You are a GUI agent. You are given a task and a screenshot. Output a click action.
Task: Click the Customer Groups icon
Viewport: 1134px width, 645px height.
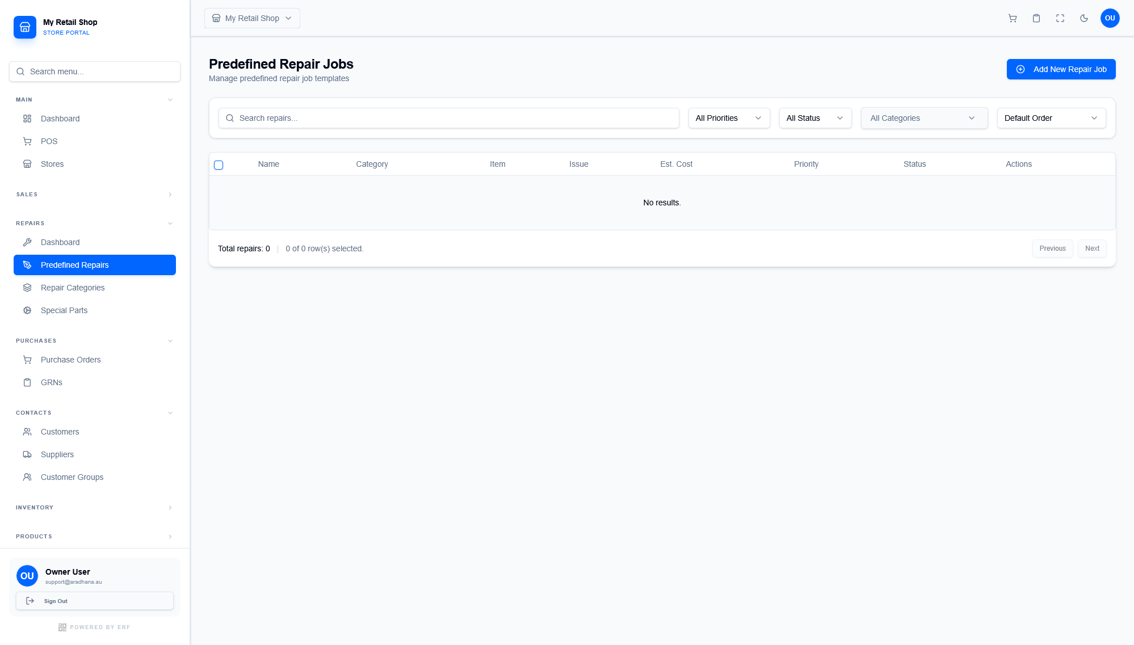point(27,477)
